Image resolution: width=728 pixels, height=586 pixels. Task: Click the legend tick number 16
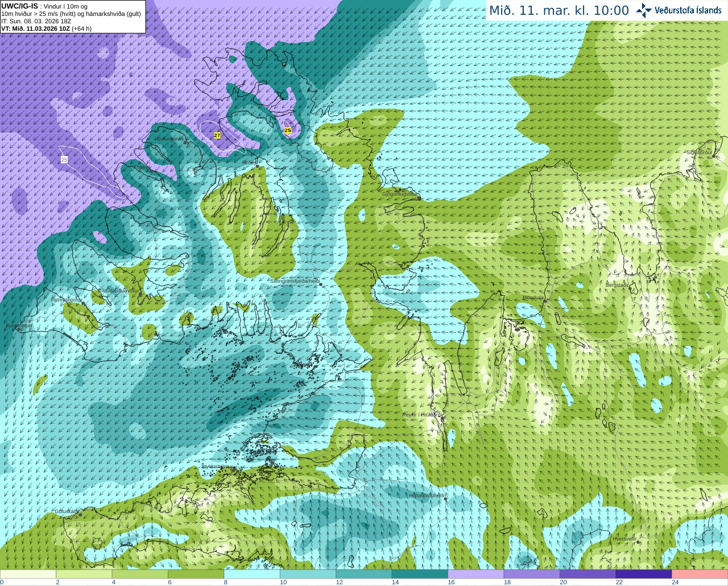pyautogui.click(x=451, y=582)
